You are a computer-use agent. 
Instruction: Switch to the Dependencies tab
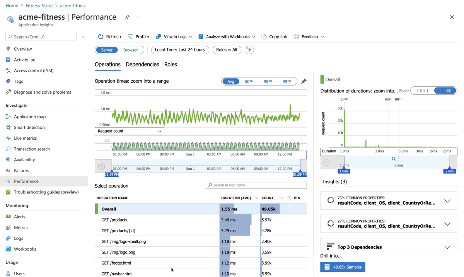pos(142,65)
